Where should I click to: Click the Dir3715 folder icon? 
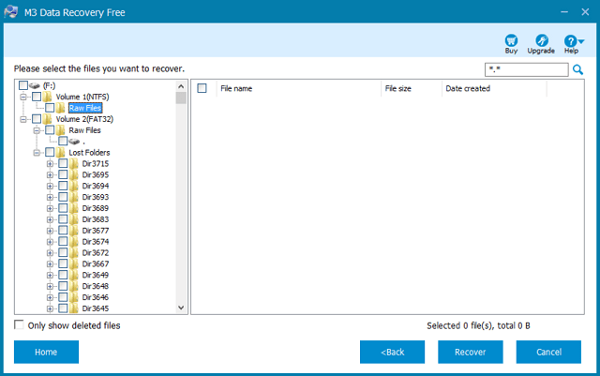[x=74, y=163]
